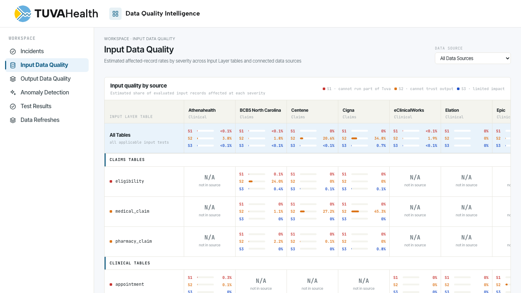This screenshot has width=521, height=293.
Task: Click Cigna medical_claim S2 45.3% value
Action: 380,212
